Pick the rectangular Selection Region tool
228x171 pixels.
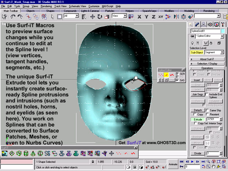[59, 17]
